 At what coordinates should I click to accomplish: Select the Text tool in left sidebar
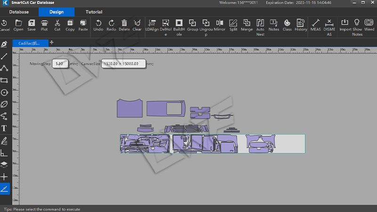tap(4, 128)
